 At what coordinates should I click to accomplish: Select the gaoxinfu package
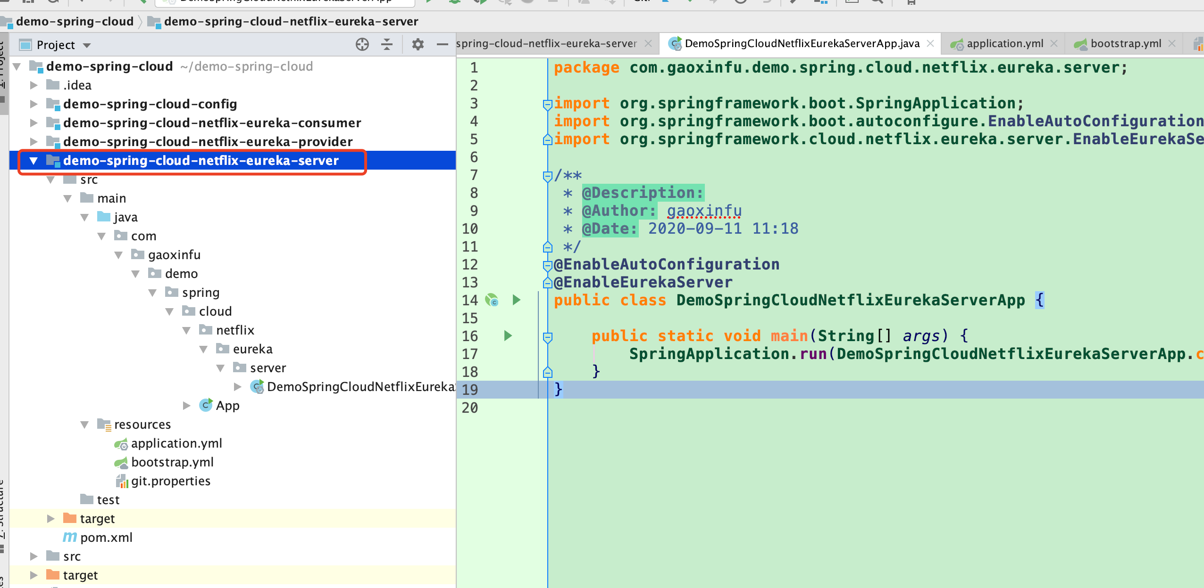pyautogui.click(x=174, y=255)
